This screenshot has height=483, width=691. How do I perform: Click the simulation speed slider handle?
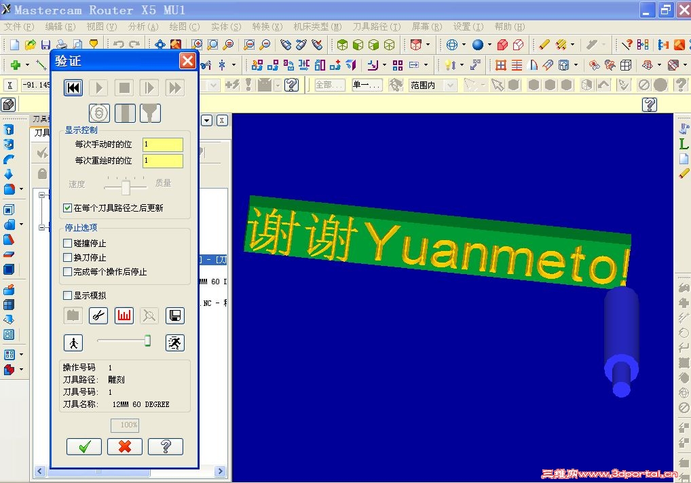(147, 341)
